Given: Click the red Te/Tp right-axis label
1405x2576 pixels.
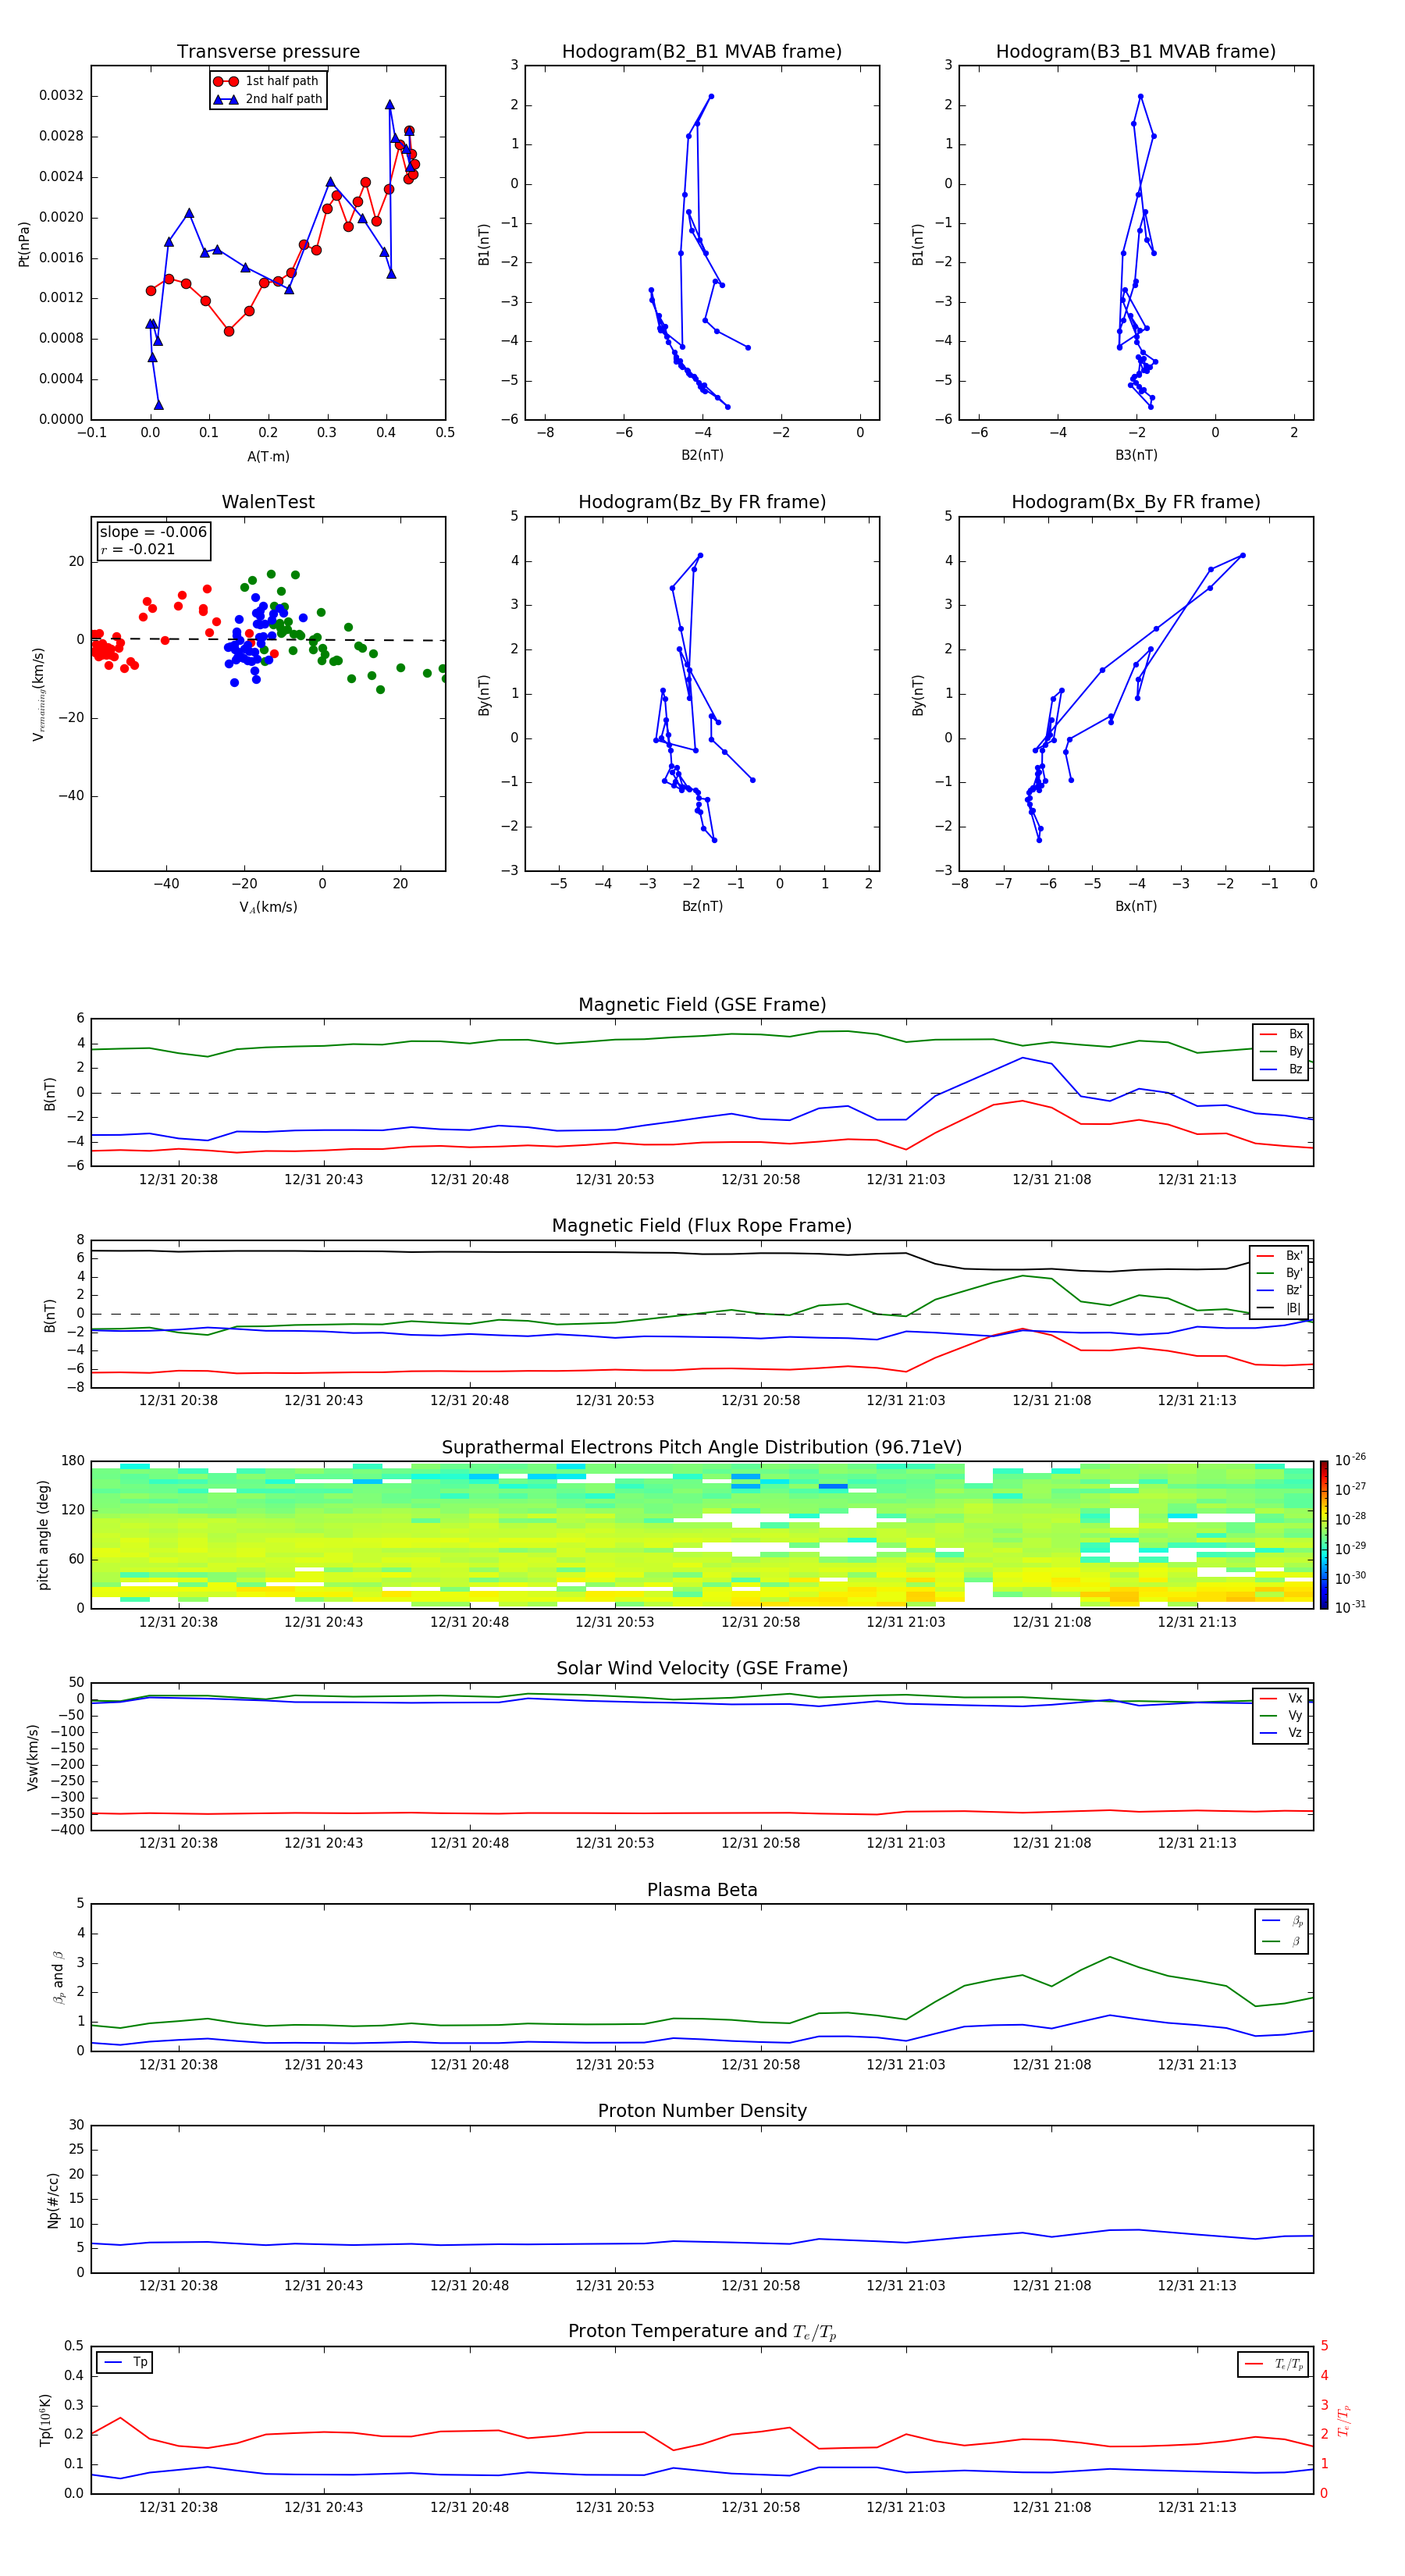Looking at the screenshot, I should coord(1345,2420).
